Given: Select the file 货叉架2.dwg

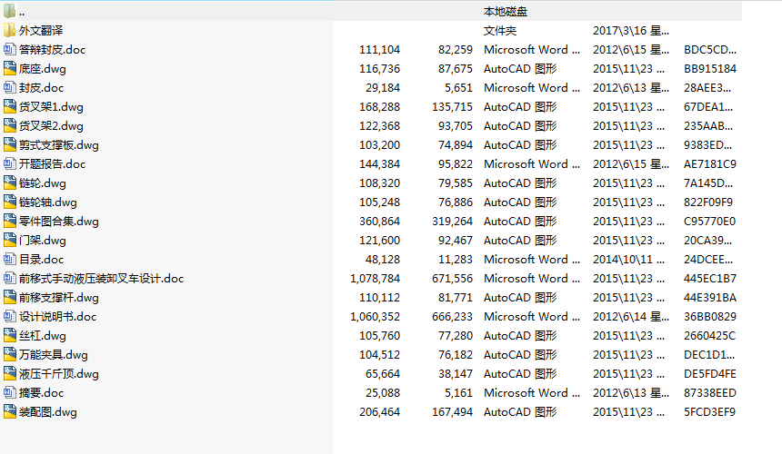Looking at the screenshot, I should 51,126.
